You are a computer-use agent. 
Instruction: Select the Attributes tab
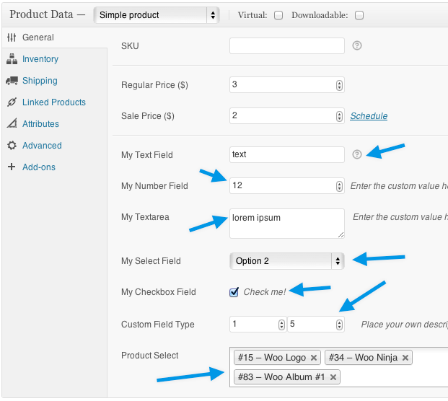click(40, 123)
